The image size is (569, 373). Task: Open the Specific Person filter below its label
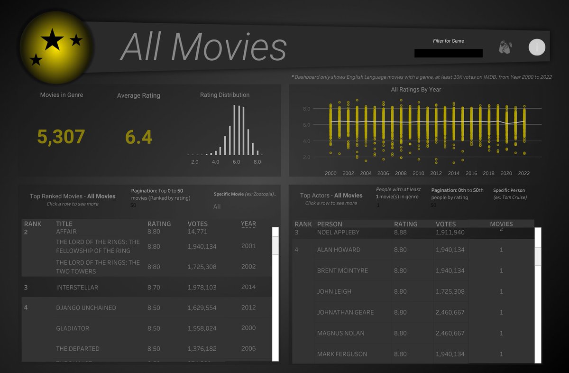[x=510, y=205]
